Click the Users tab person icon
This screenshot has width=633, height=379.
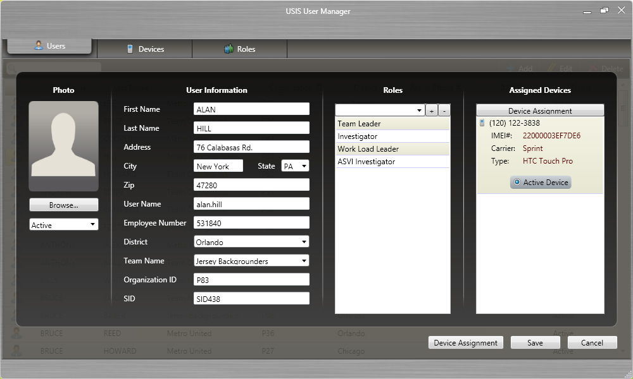coord(39,46)
